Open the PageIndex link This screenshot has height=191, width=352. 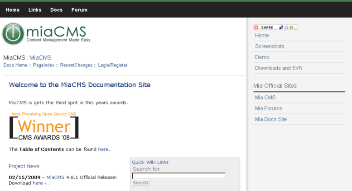pos(44,65)
